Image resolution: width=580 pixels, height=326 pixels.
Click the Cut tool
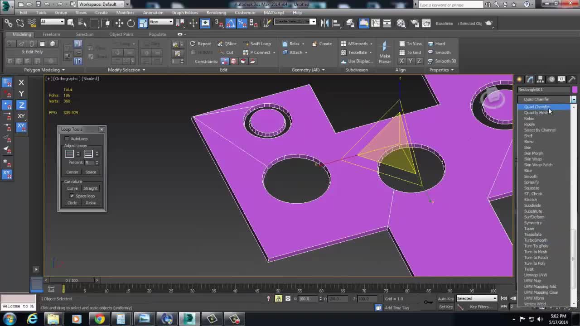coord(226,53)
